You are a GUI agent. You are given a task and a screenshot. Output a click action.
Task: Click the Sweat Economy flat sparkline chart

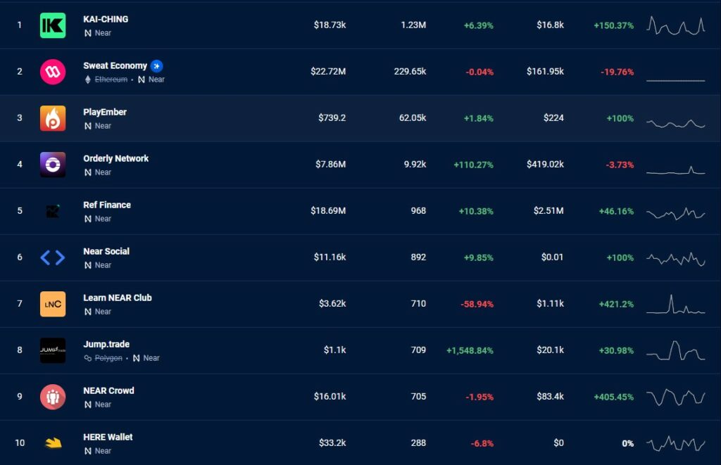pos(675,80)
